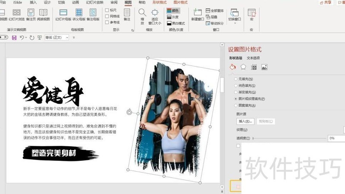Open Handout Master (讲义母版)
The image size is (345, 194).
click(79, 15)
